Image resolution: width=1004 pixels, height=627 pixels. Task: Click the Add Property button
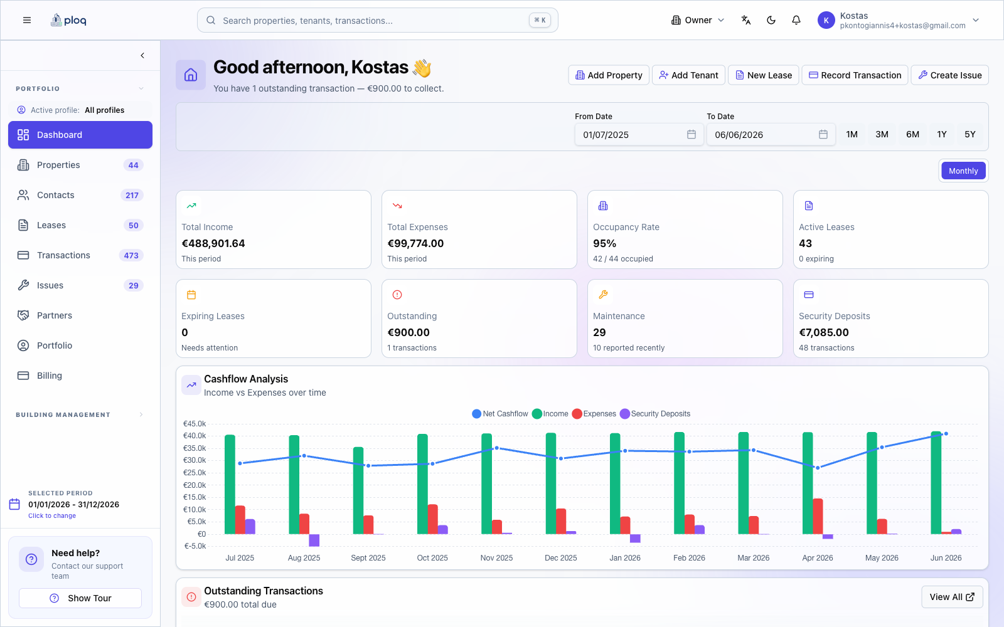click(609, 75)
